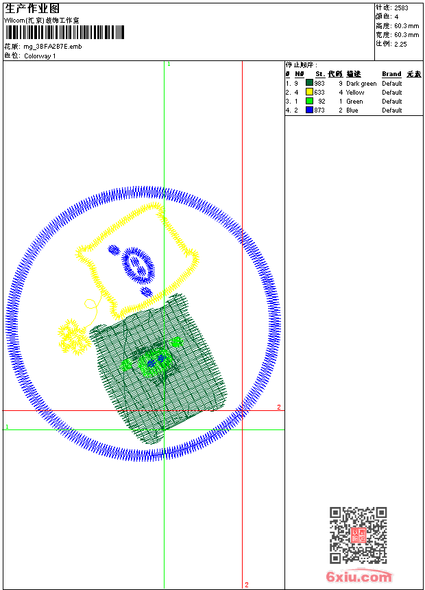
Task: Click the Dark green color swatch 983
Action: pos(309,83)
